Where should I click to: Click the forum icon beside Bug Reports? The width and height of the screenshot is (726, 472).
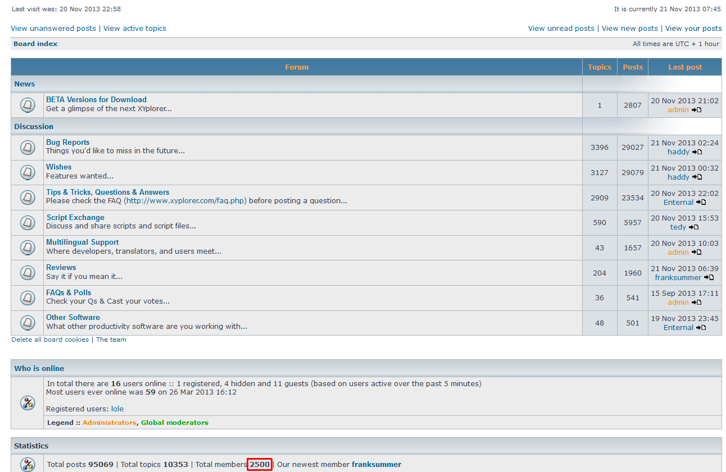(28, 148)
